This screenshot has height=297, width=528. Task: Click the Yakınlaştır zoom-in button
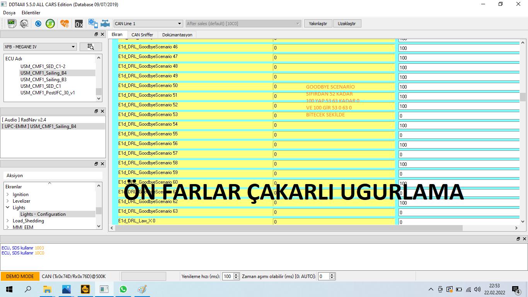point(318,24)
